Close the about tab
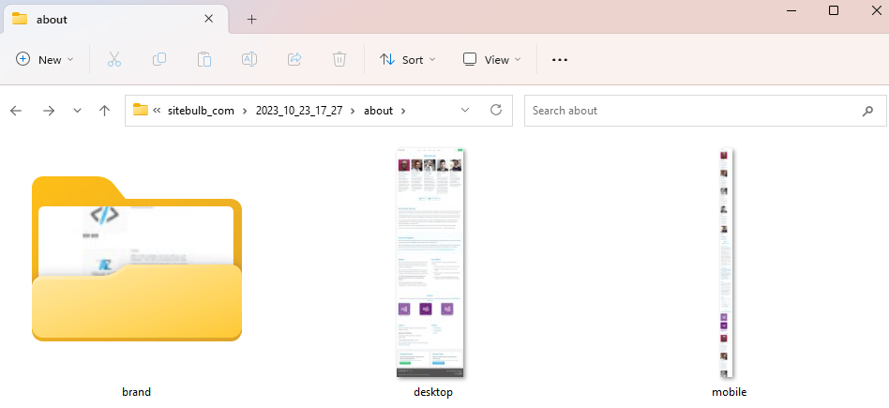 point(208,19)
